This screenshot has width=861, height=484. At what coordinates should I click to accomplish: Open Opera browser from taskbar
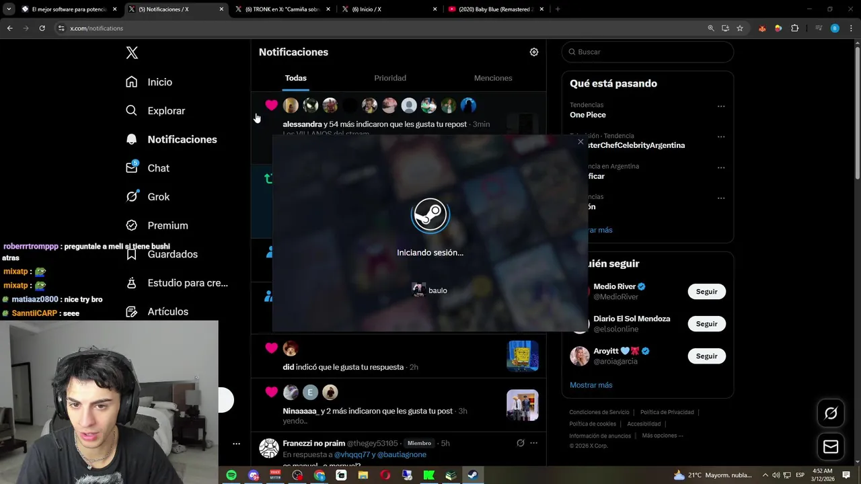click(x=385, y=475)
